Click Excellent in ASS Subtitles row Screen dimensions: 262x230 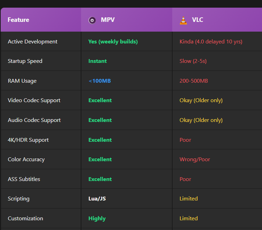click(x=100, y=179)
